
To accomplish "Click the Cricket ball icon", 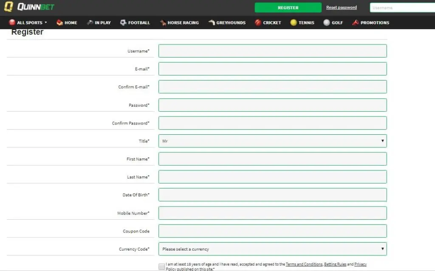I will pyautogui.click(x=258, y=22).
